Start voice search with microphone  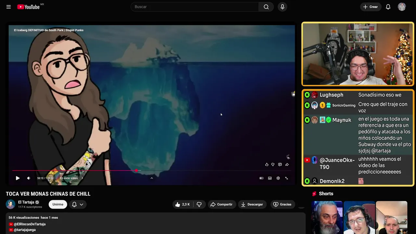[282, 7]
